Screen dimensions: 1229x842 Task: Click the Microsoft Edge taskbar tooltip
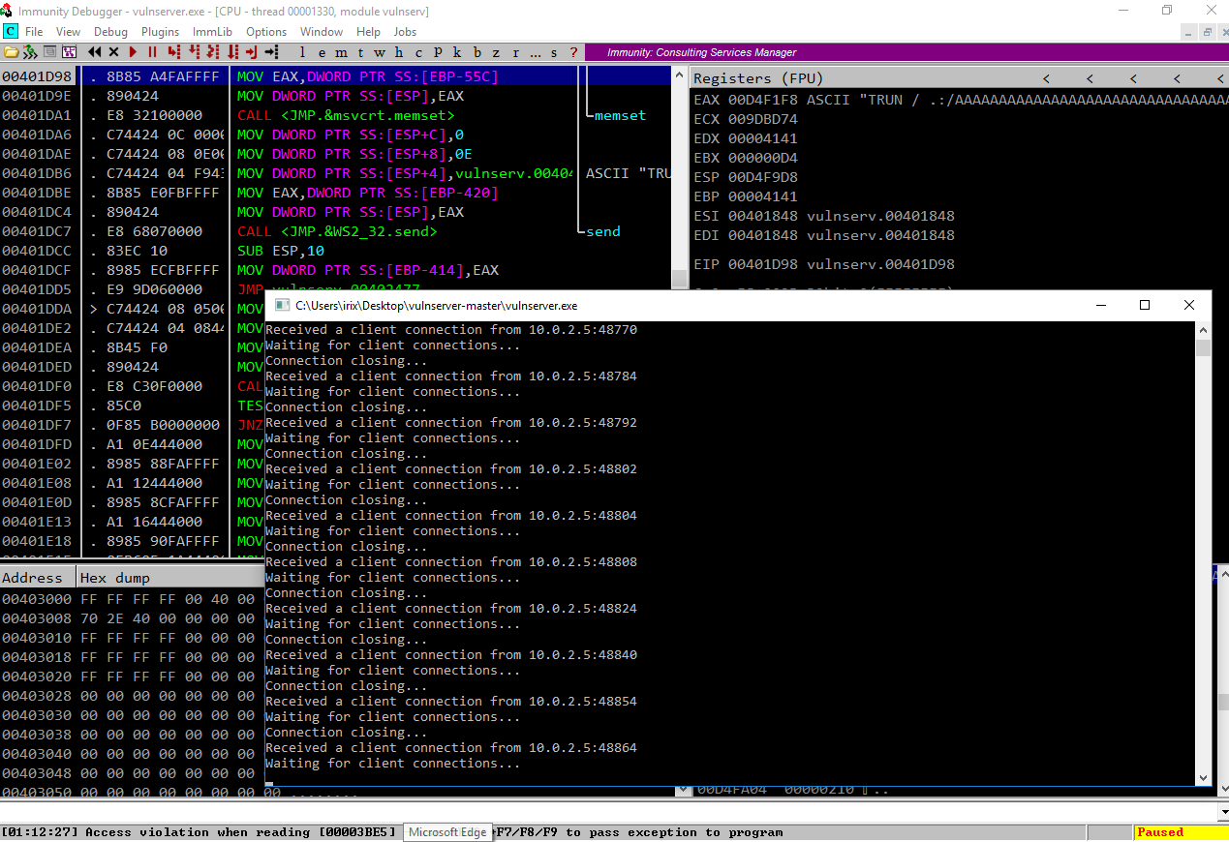447,832
